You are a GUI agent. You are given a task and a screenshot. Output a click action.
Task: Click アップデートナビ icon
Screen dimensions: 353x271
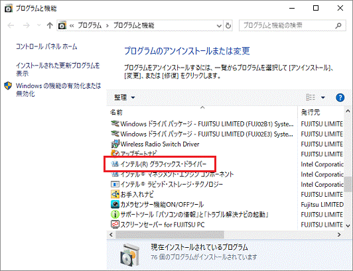115,153
